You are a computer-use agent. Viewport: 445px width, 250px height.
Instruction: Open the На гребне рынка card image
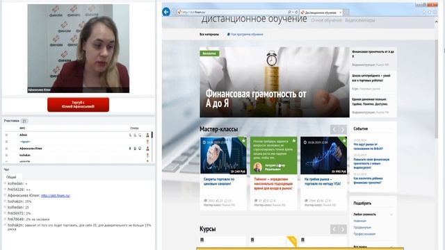tap(323, 156)
